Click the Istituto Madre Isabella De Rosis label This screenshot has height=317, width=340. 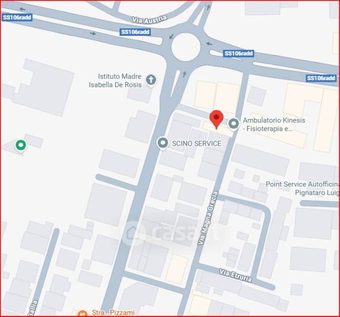[115, 80]
